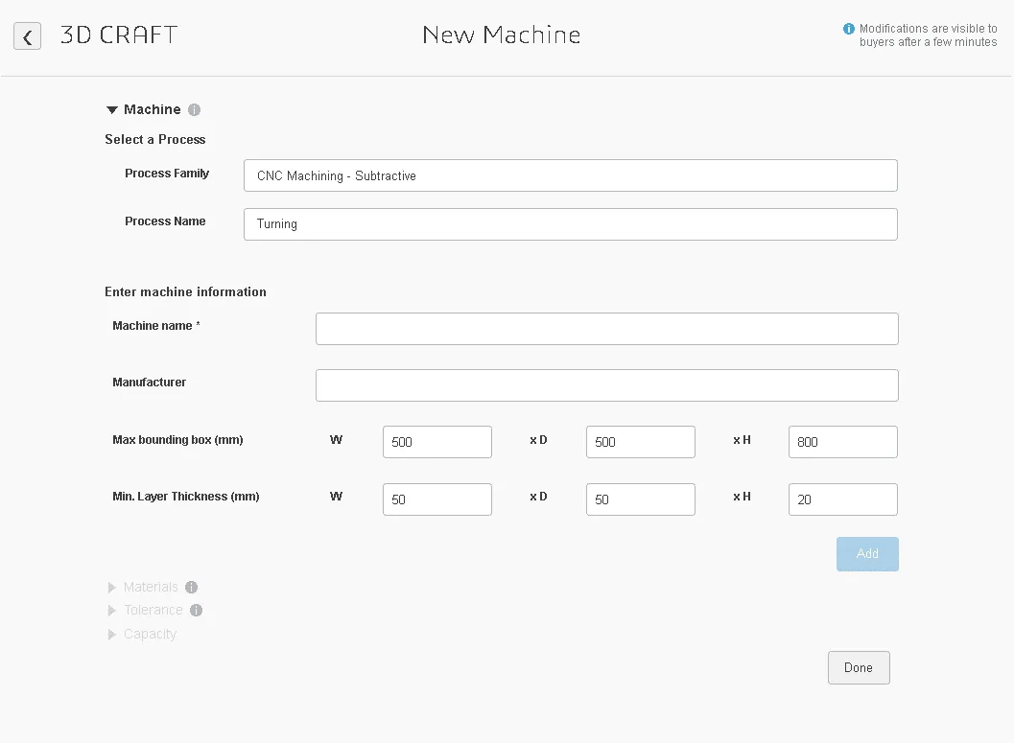Click the layer thickness height field showing 20
Screen dimensions: 1014x743
(842, 499)
